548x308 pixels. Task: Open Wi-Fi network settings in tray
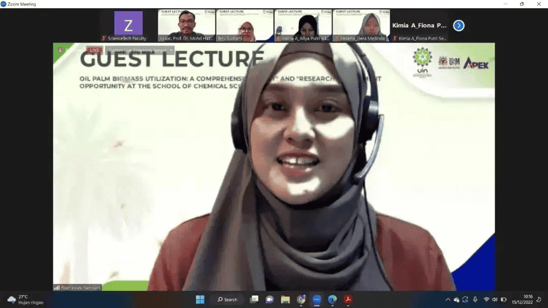[486, 299]
